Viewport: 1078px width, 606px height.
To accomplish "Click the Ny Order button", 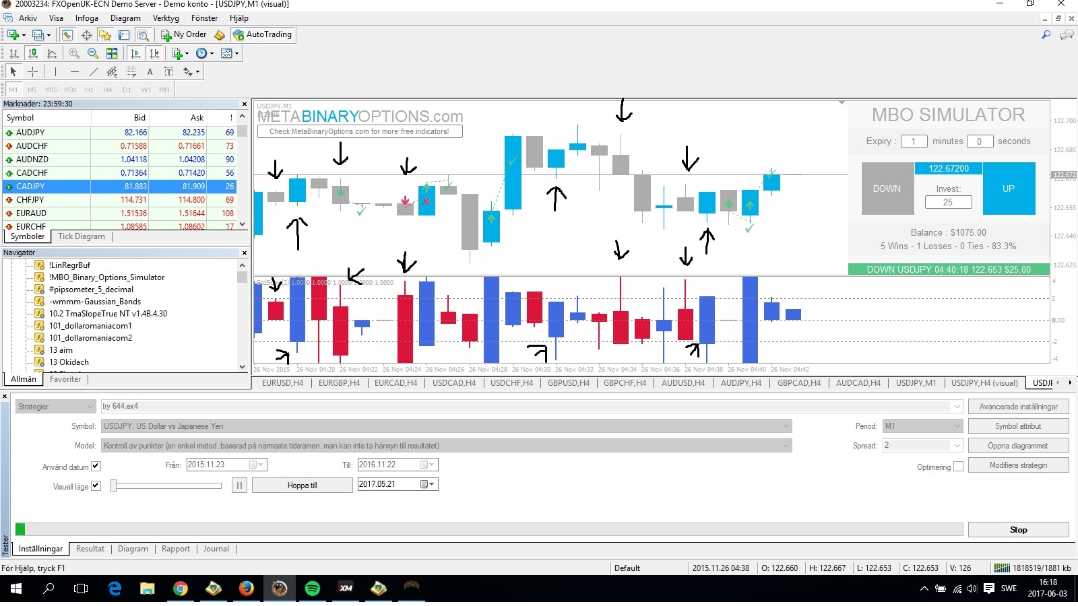I will tap(184, 34).
